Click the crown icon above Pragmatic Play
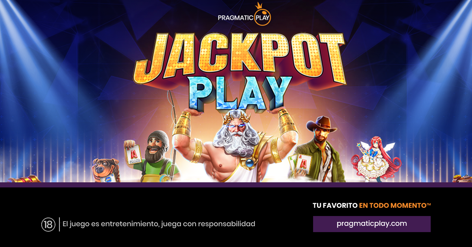Screen dimensions: 472x247 (259, 7)
